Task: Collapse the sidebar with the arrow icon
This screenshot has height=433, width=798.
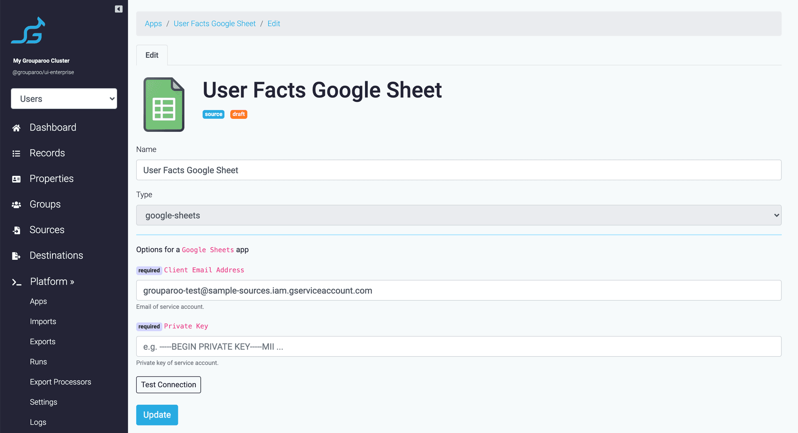Action: coord(118,9)
